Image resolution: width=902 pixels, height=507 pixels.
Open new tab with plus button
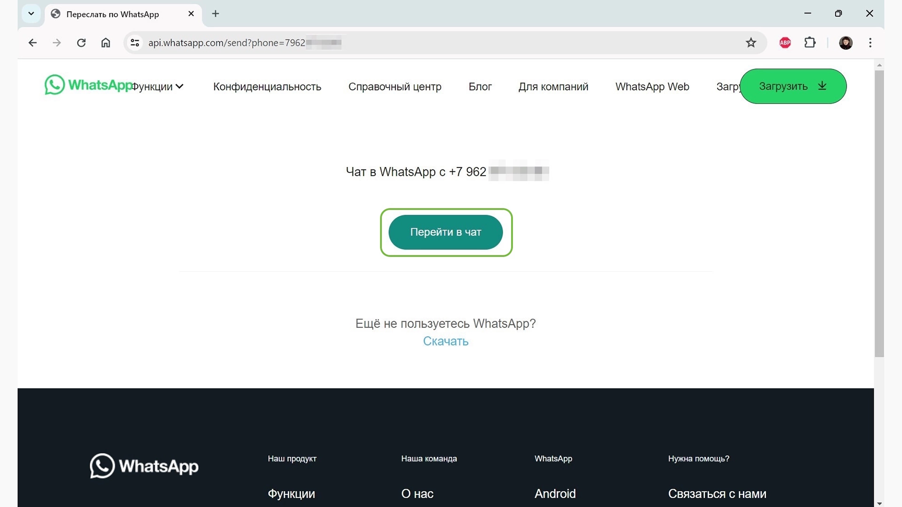(214, 14)
